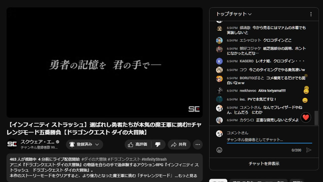Click the red heart reaction button
Screen dimensions: 323x182
(x=306, y=117)
